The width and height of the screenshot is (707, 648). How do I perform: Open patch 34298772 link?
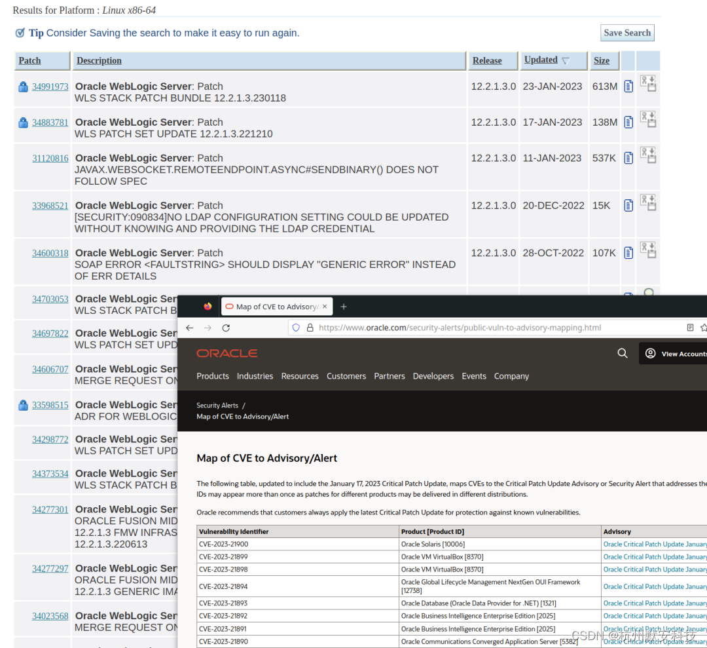(x=50, y=440)
